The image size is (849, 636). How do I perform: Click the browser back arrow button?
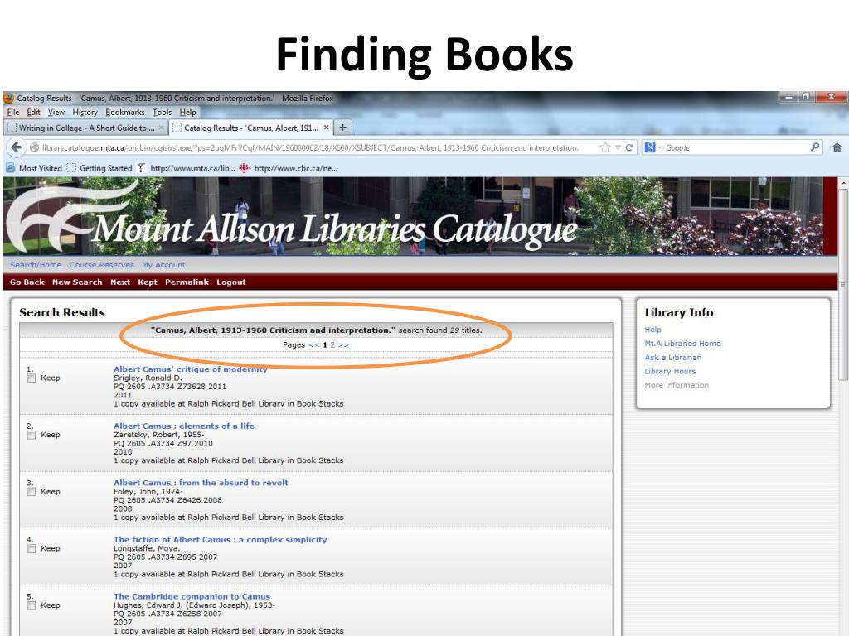[x=17, y=147]
